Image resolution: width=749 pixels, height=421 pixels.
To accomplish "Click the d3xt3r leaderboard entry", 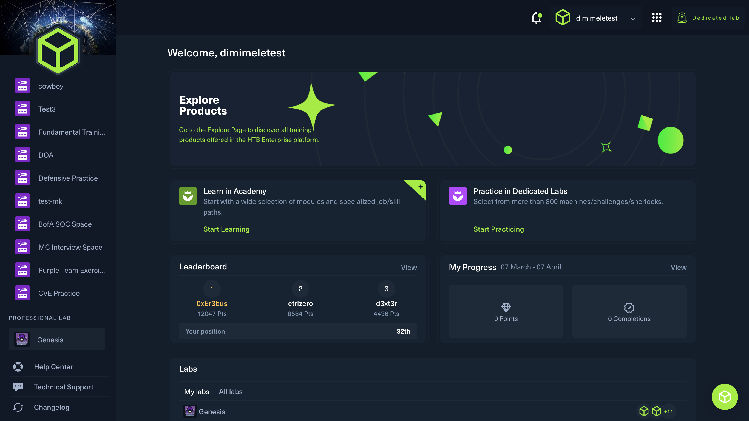I will click(386, 299).
